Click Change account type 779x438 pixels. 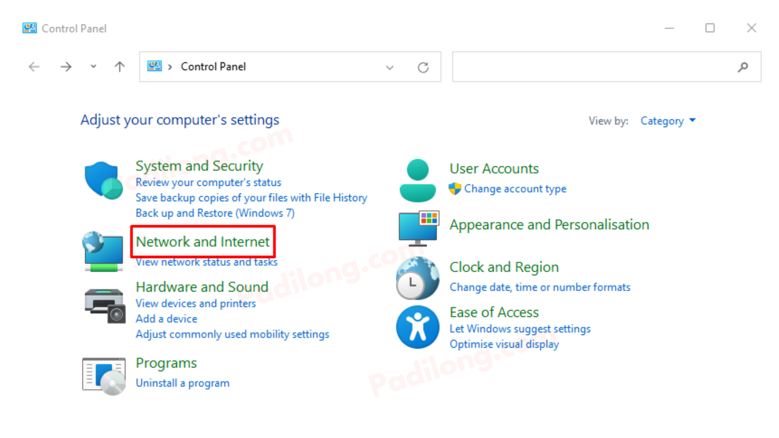516,189
